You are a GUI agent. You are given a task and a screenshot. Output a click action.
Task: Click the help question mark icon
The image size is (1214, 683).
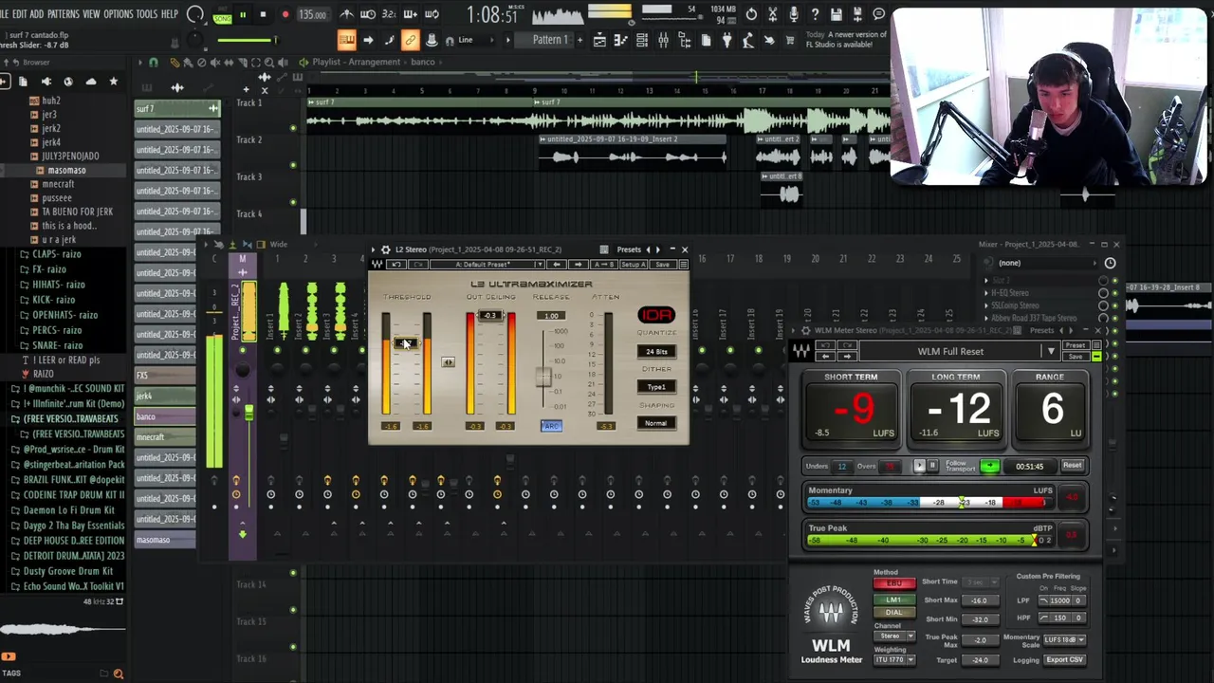[815, 14]
